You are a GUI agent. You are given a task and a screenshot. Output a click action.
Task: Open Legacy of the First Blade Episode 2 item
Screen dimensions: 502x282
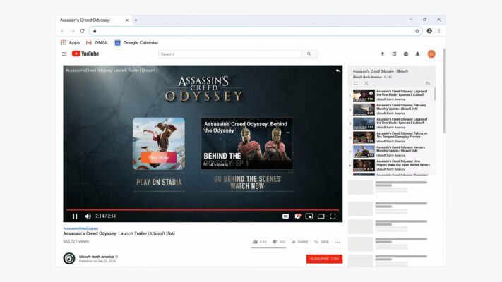coord(391,123)
